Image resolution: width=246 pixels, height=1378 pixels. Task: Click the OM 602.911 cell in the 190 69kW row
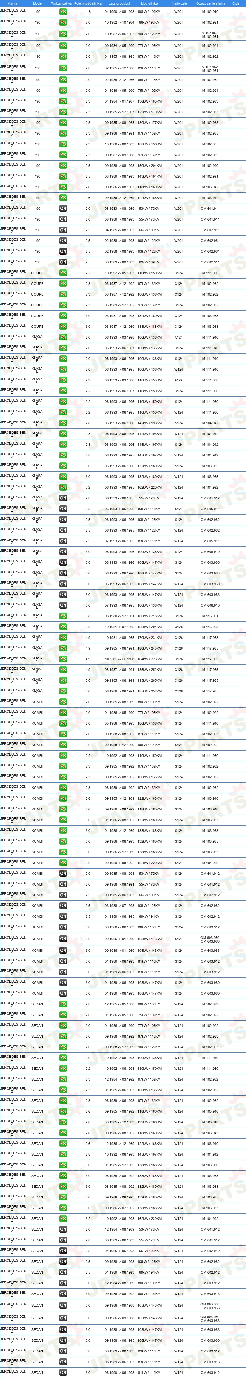point(210,262)
